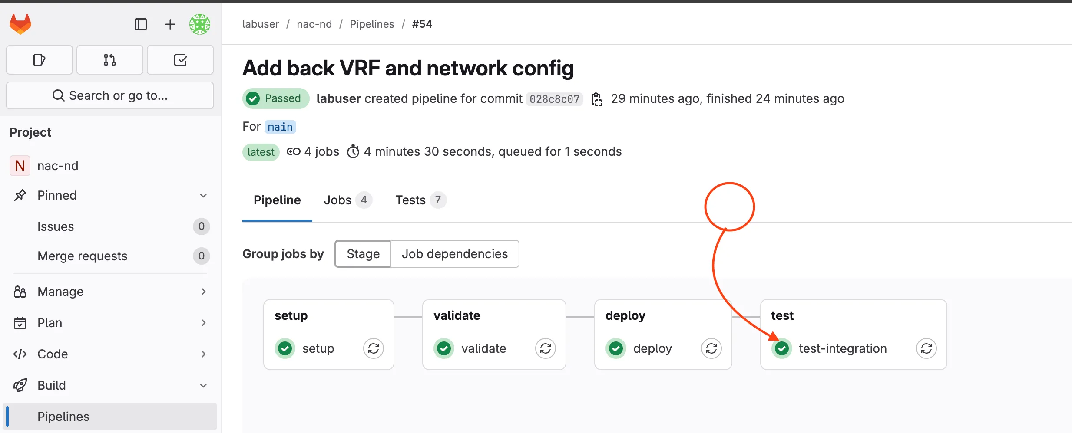Image resolution: width=1072 pixels, height=433 pixels.
Task: Open the Issues sidebar icon
Action: click(x=39, y=60)
